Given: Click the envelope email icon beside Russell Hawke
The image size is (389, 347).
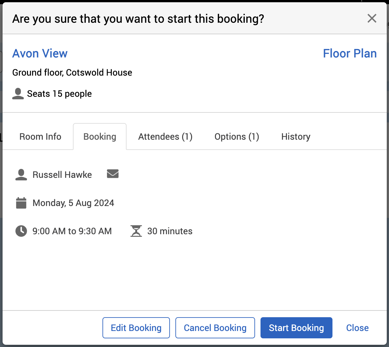Looking at the screenshot, I should [112, 174].
